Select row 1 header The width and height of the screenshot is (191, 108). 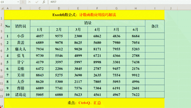click(x=2, y=15)
